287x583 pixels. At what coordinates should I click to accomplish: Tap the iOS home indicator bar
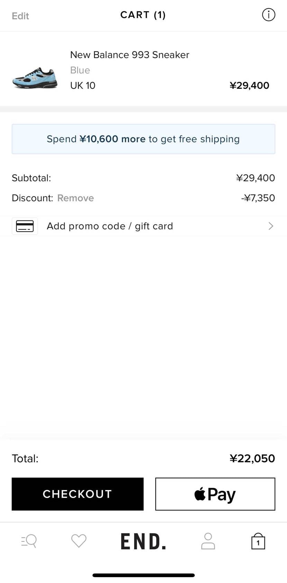pyautogui.click(x=143, y=575)
